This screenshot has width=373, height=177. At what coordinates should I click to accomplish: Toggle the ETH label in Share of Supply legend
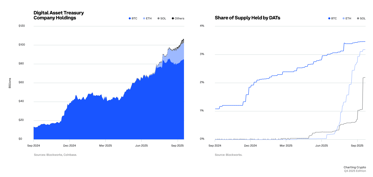point(348,18)
